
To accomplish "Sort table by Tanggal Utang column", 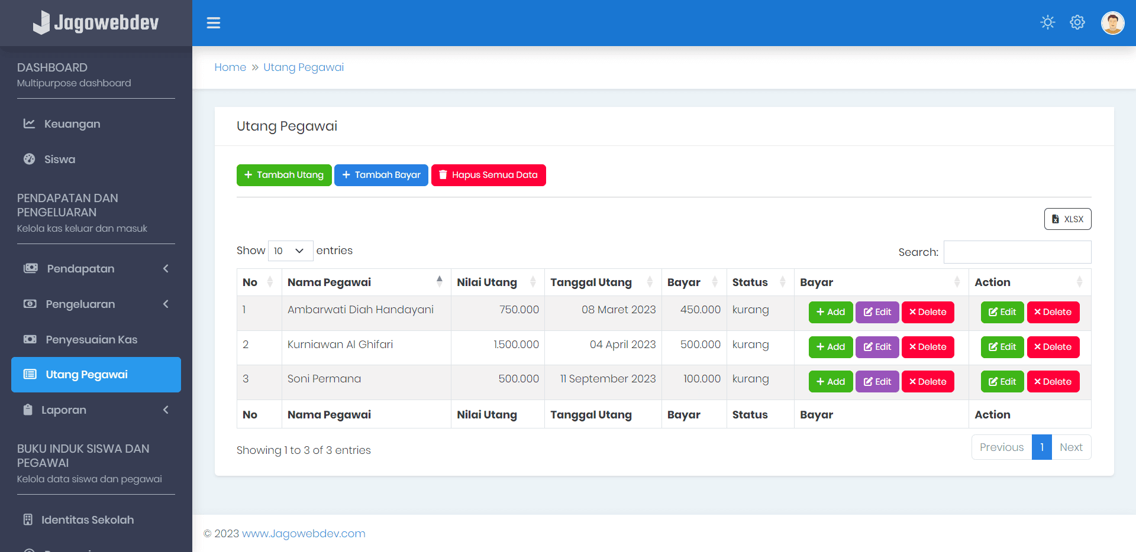I will (603, 282).
